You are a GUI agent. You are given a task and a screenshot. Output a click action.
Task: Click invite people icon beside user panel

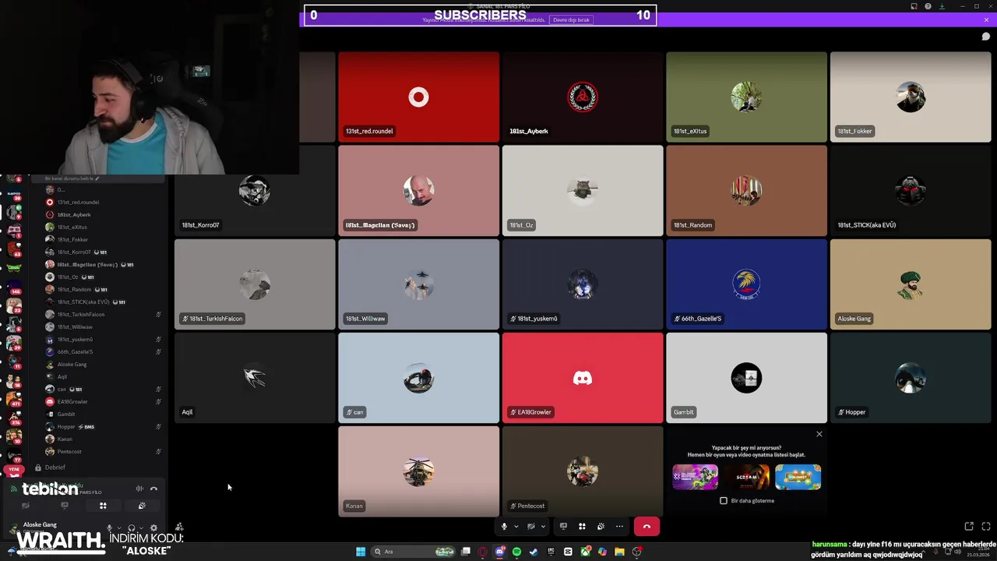(179, 527)
